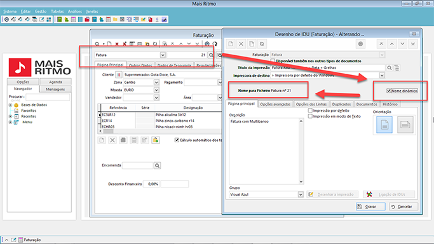Image resolution: width=434 pixels, height=244 pixels.
Task: Toggle the Nome dinâmico checkbox
Action: [389, 91]
